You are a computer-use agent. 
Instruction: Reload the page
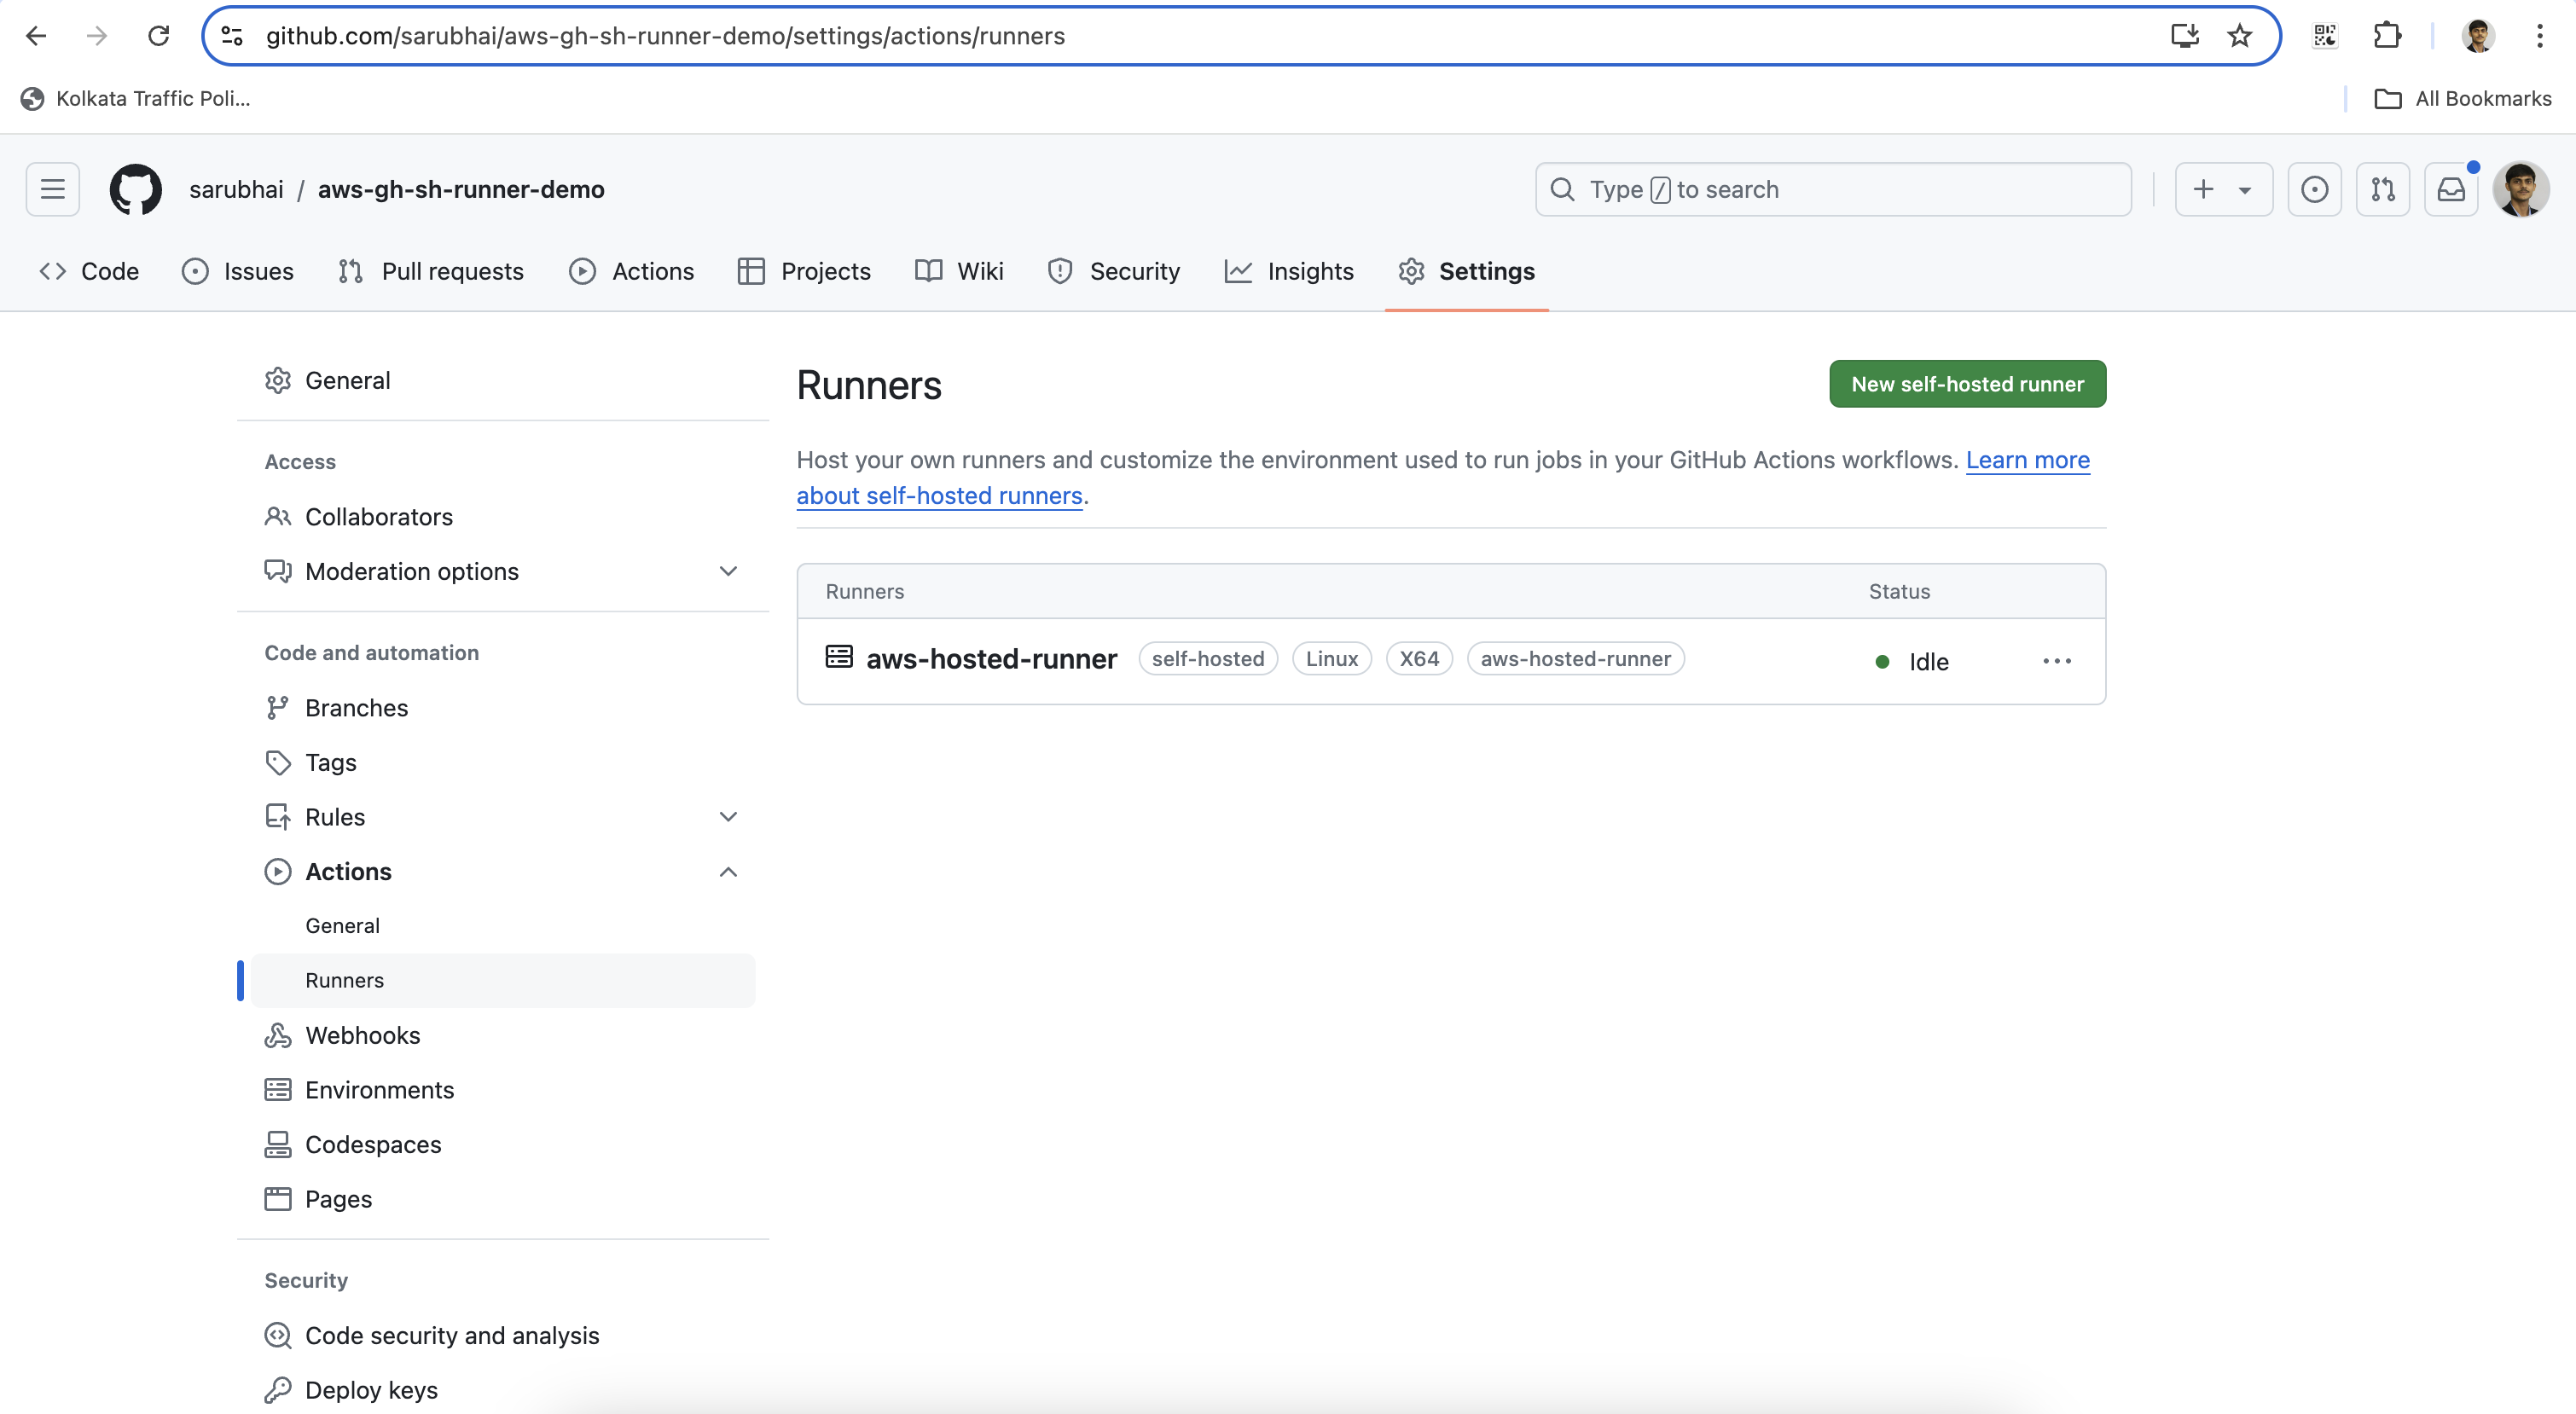(x=158, y=36)
